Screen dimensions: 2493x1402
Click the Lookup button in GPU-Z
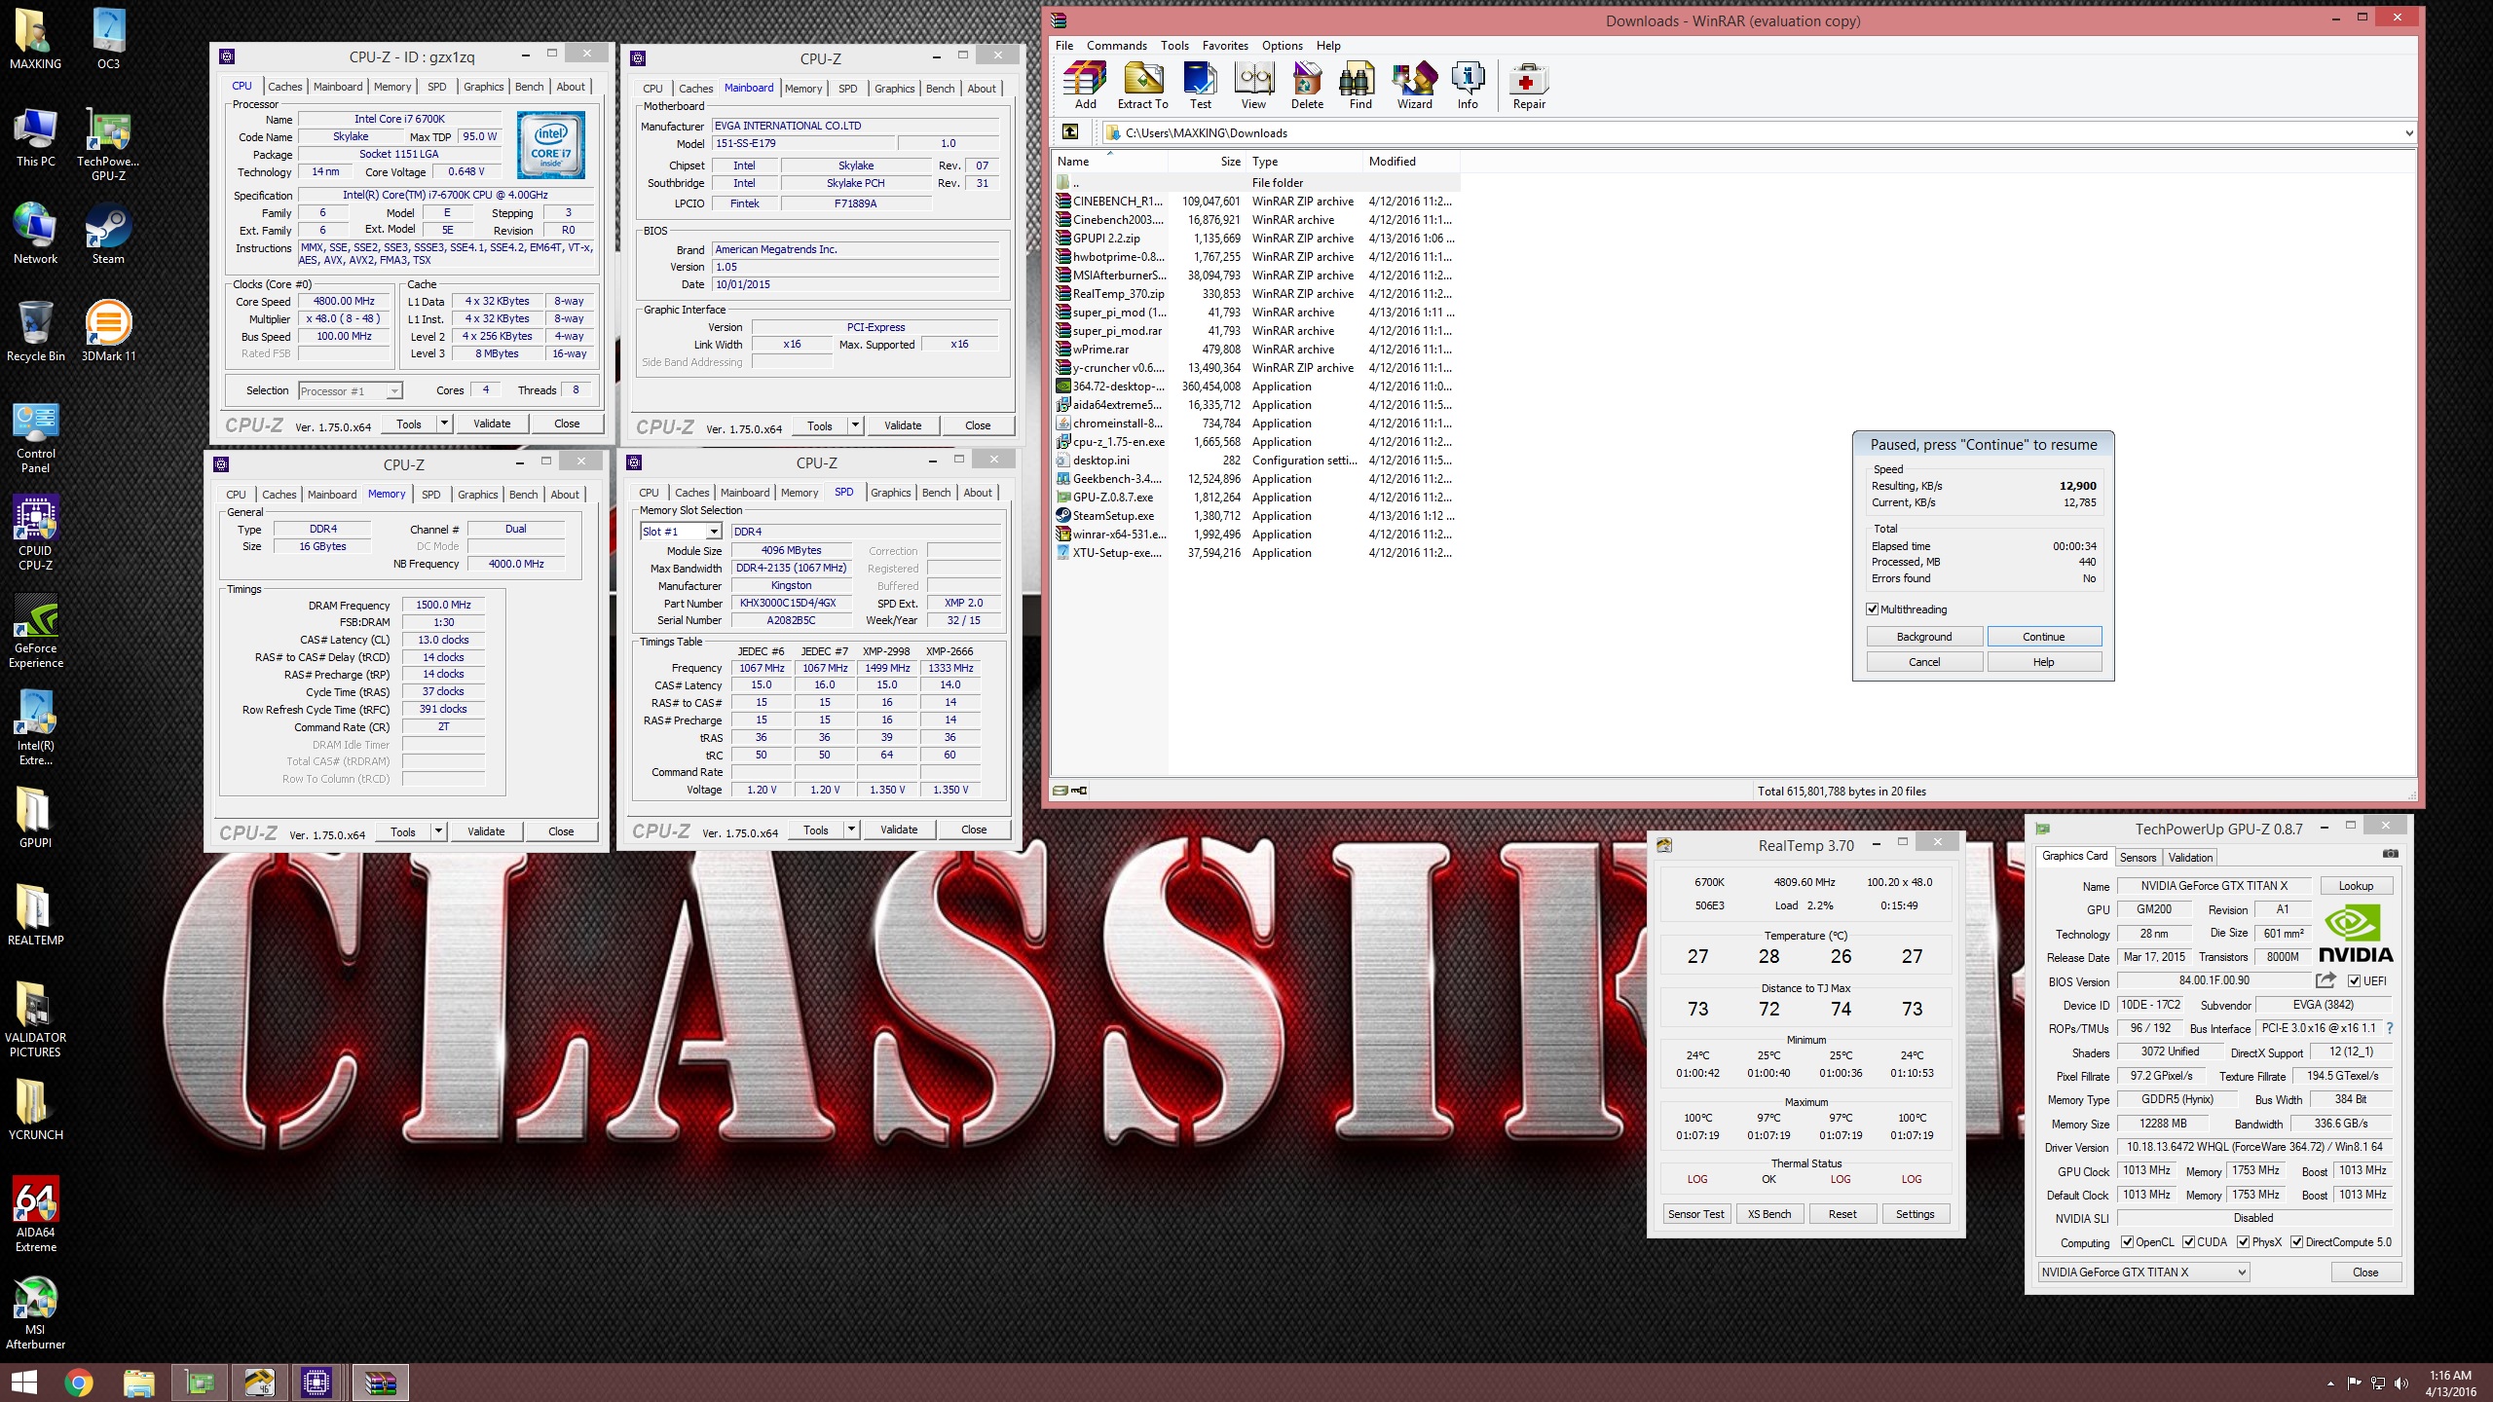[x=2356, y=886]
